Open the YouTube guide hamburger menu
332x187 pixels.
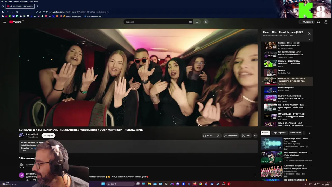(5, 22)
